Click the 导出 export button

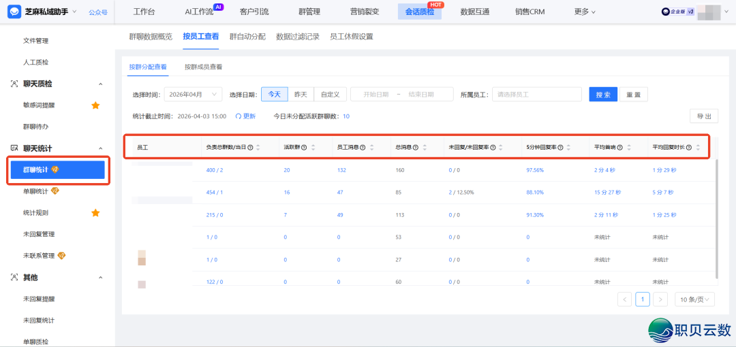point(703,116)
